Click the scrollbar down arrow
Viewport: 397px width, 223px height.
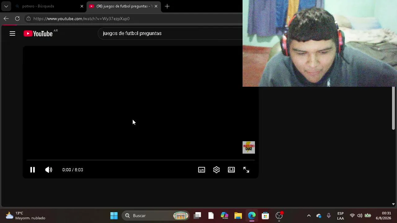tap(393, 204)
